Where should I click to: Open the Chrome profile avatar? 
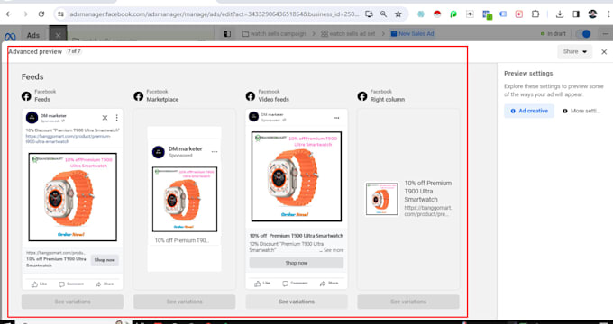click(592, 14)
